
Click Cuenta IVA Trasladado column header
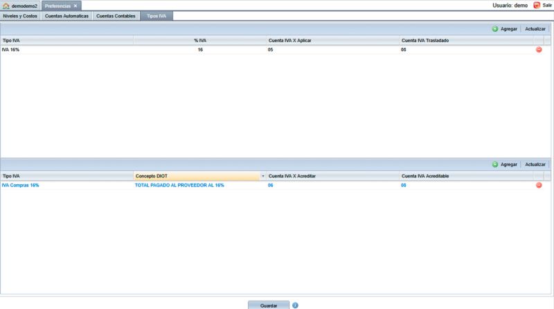pyautogui.click(x=466, y=41)
